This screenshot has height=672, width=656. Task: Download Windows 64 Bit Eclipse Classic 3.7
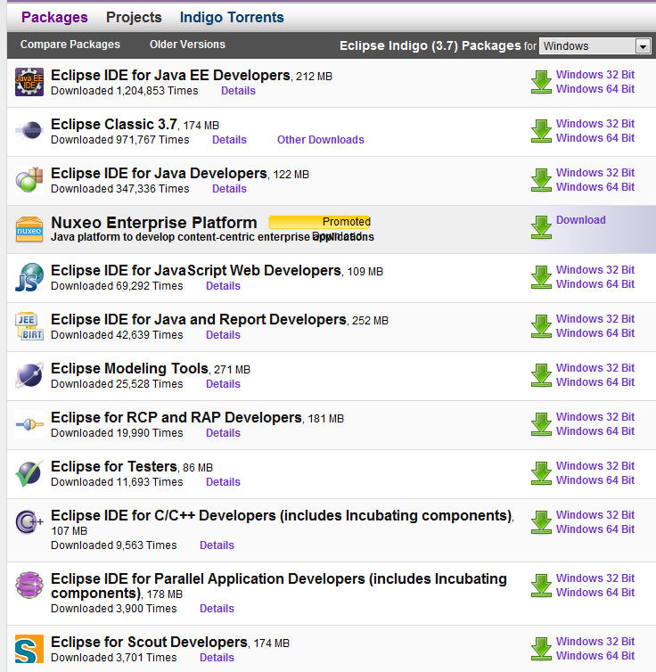[x=595, y=138]
